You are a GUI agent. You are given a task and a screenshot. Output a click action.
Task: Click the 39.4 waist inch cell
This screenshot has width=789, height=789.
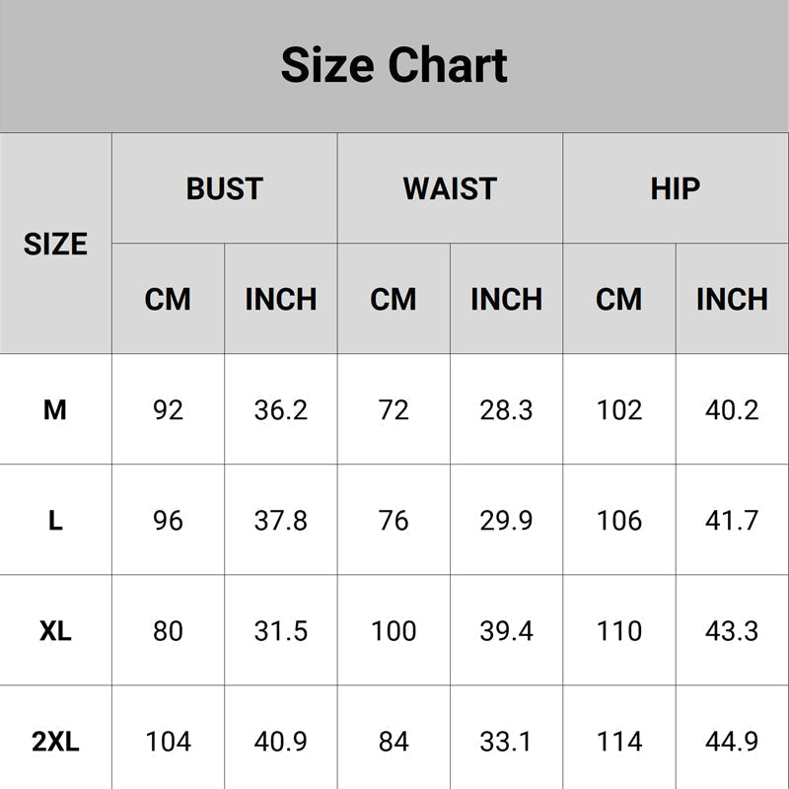click(x=506, y=630)
